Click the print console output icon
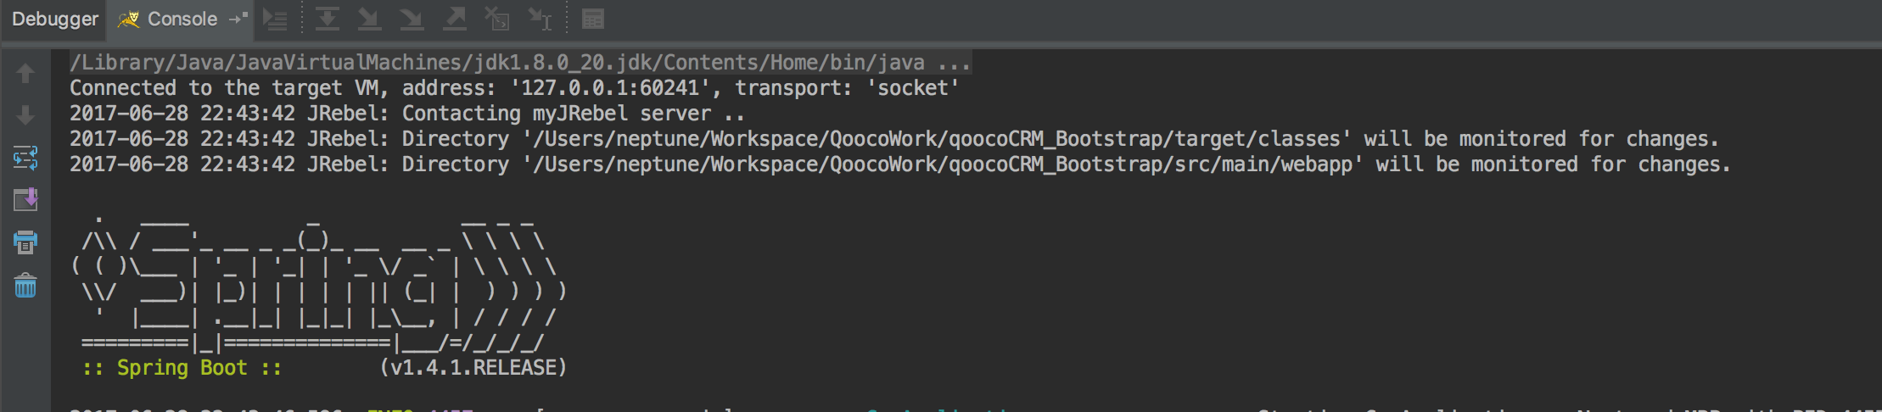 click(x=25, y=242)
